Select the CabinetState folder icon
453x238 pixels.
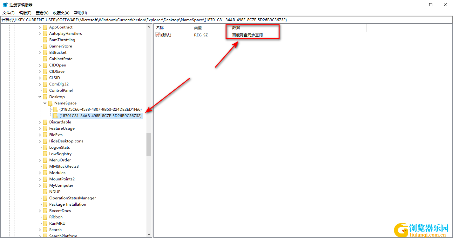point(45,59)
